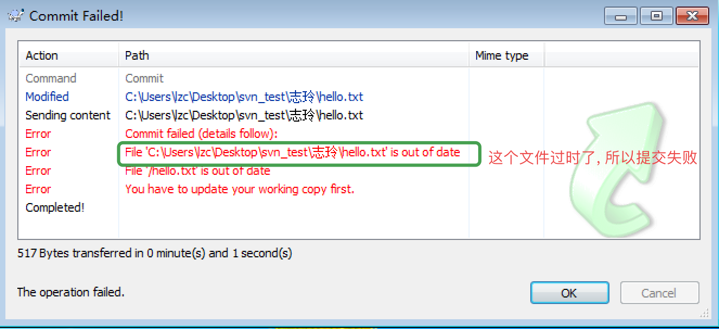Maximize the Commit Failed window
The height and width of the screenshot is (329, 719).
(x=657, y=16)
